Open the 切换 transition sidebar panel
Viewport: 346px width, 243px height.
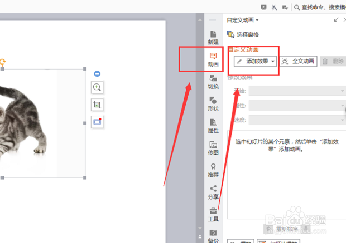point(213,82)
